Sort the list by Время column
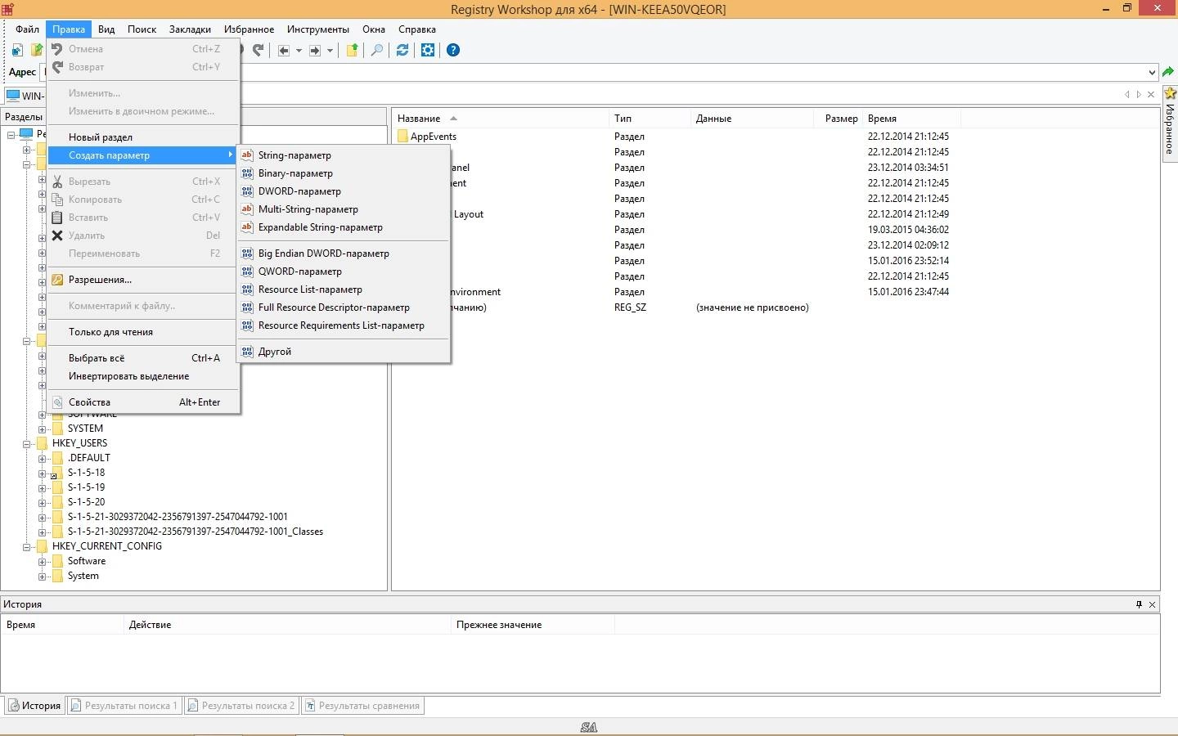Viewport: 1178px width, 736px height. pos(912,119)
